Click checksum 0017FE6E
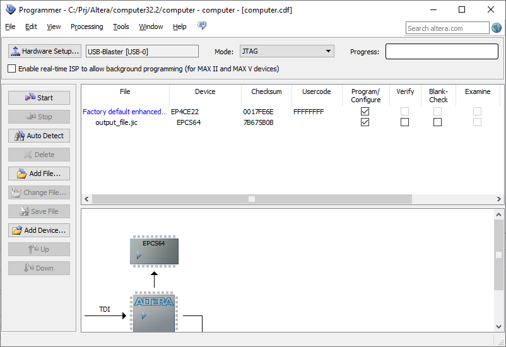This screenshot has width=506, height=347. click(x=258, y=112)
